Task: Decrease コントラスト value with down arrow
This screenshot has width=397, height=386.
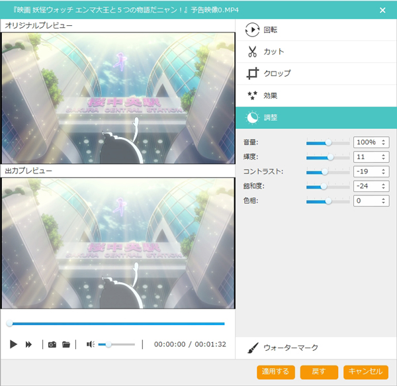Action: coord(384,173)
